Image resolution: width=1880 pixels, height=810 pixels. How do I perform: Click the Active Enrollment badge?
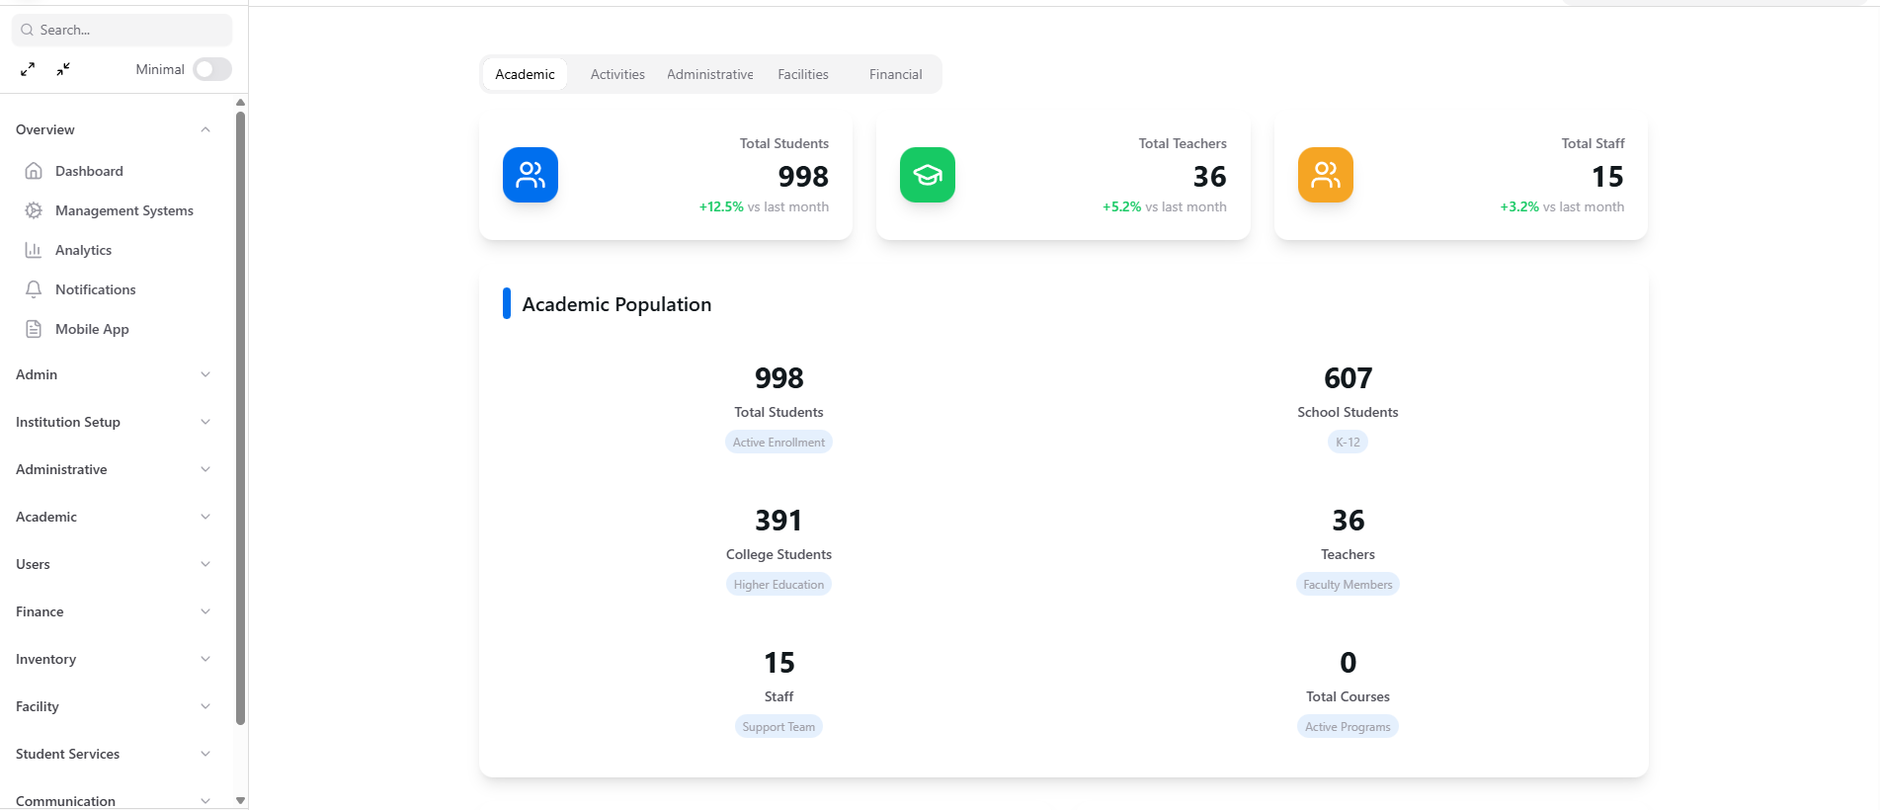pos(778,443)
